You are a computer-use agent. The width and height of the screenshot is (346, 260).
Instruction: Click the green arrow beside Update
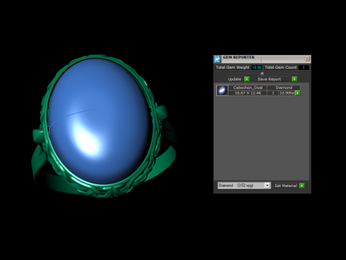[x=247, y=79]
